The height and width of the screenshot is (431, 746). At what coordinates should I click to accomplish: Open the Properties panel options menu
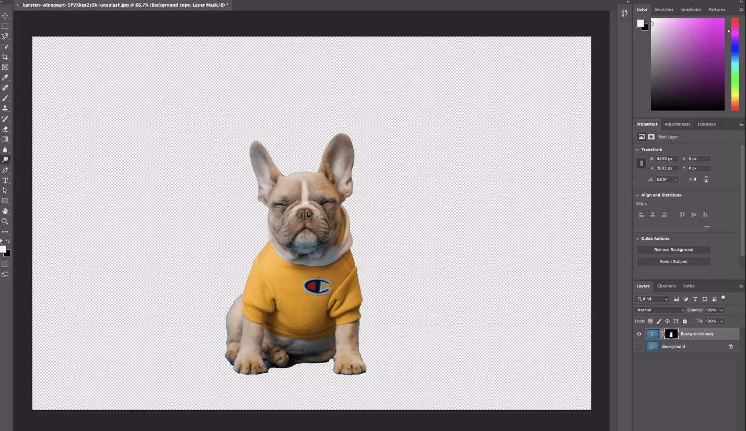click(741, 124)
